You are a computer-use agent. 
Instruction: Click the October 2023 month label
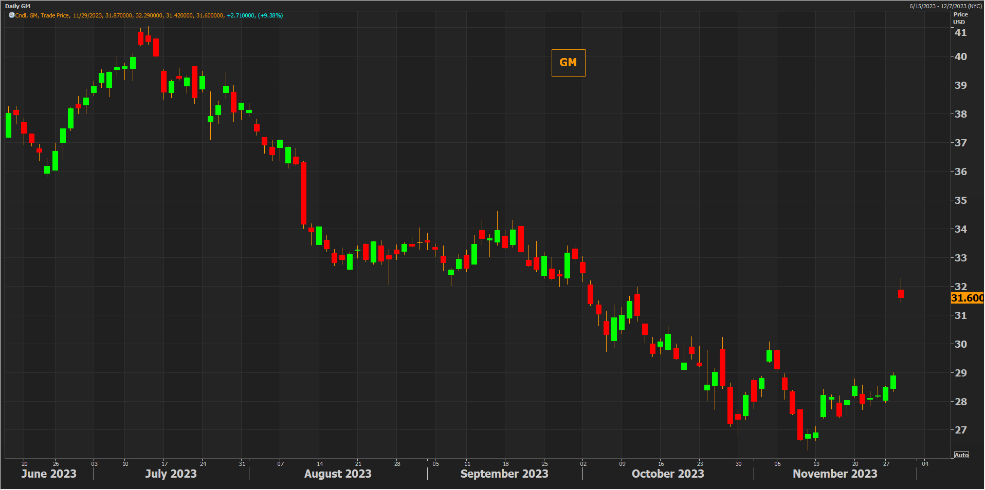[x=668, y=474]
